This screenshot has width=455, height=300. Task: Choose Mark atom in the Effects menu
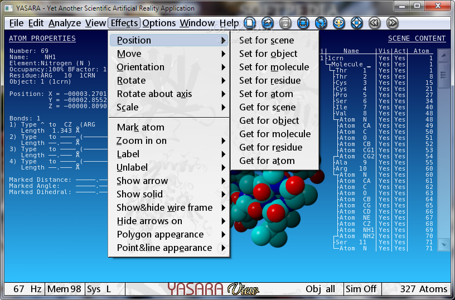[169, 127]
